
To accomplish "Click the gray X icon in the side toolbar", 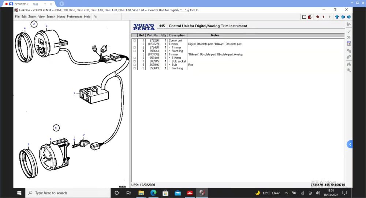I will click(x=349, y=37).
